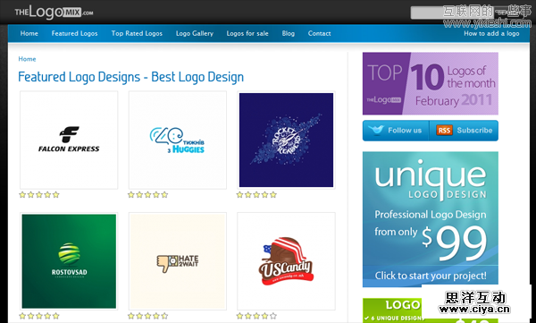This screenshot has width=536, height=323.
Task: Click the orange RSS icon
Action: (444, 131)
